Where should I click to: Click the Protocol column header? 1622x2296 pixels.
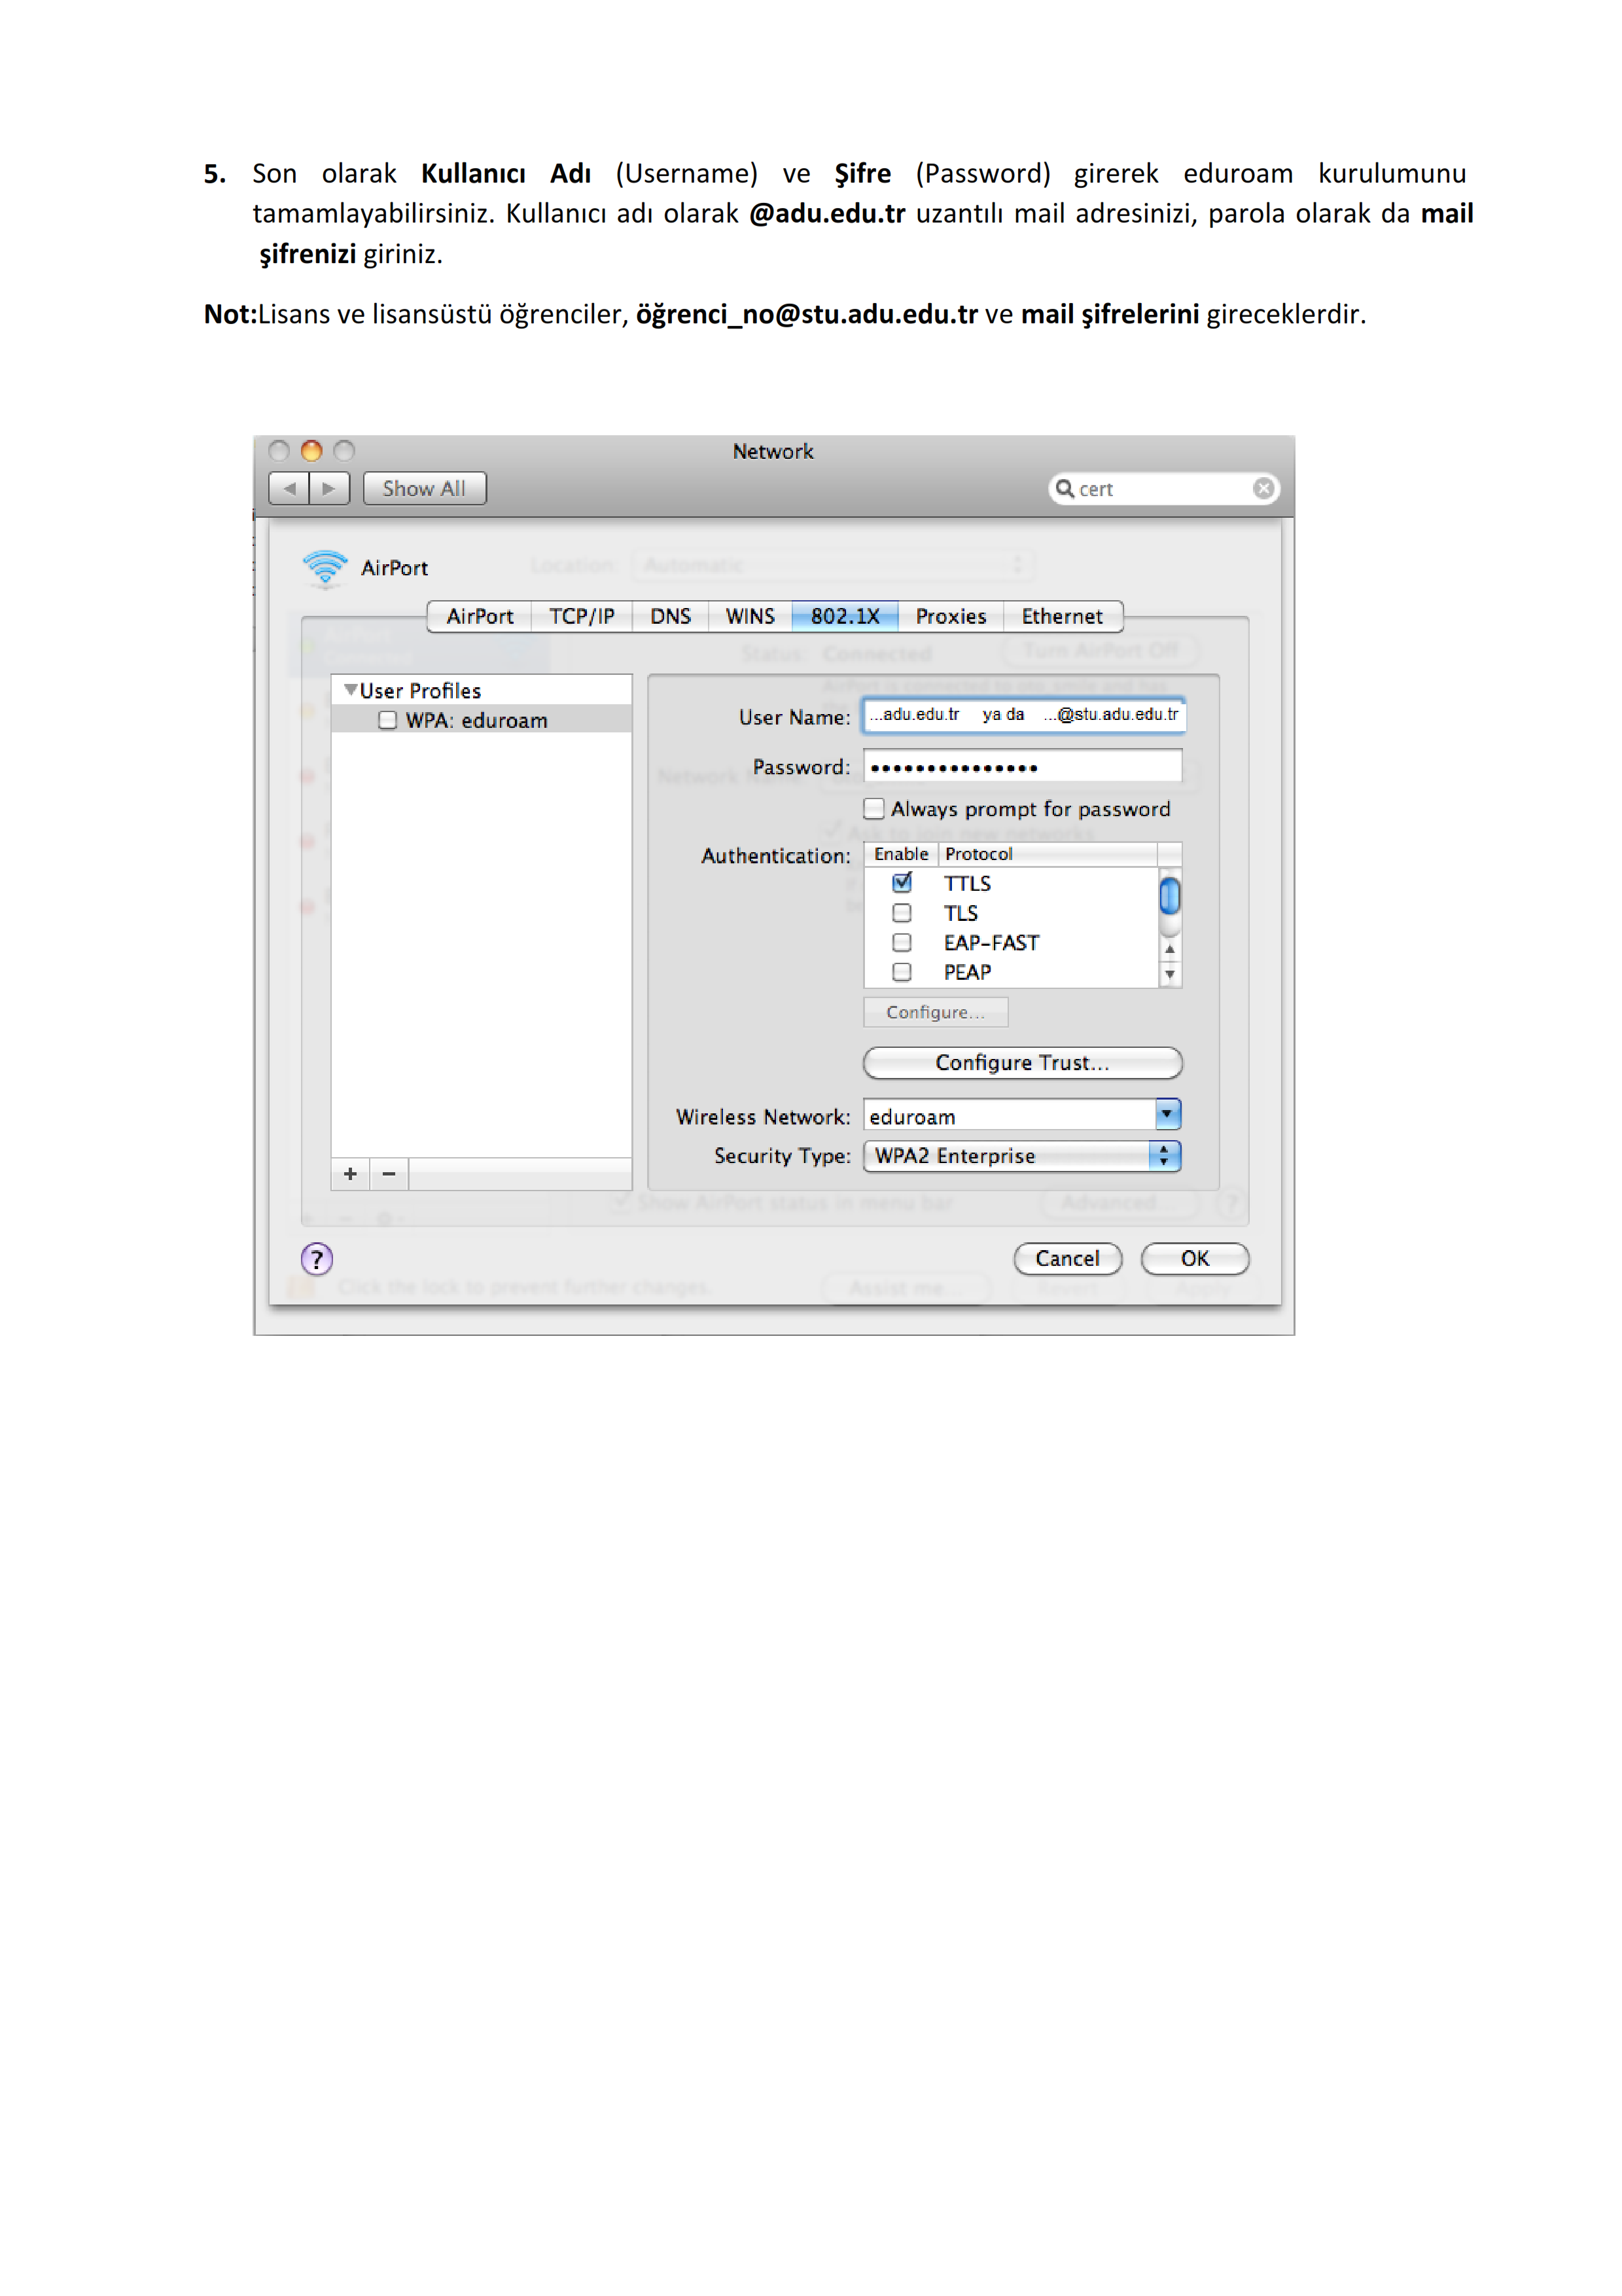(x=1048, y=854)
